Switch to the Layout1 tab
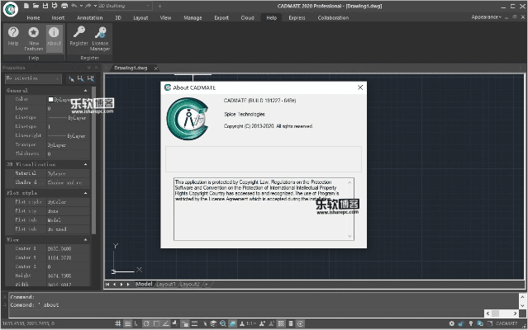This screenshot has height=330, width=528. (166, 284)
